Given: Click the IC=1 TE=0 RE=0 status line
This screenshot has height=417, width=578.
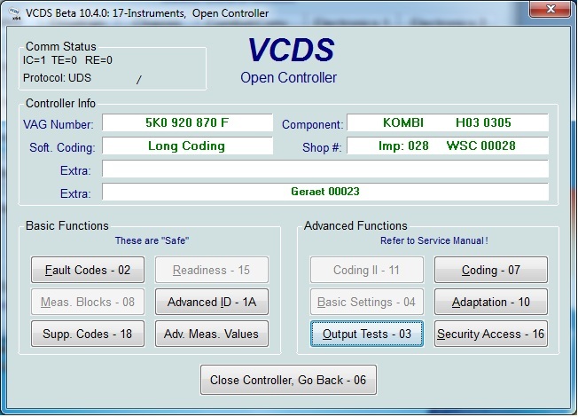Looking at the screenshot, I should 67,60.
